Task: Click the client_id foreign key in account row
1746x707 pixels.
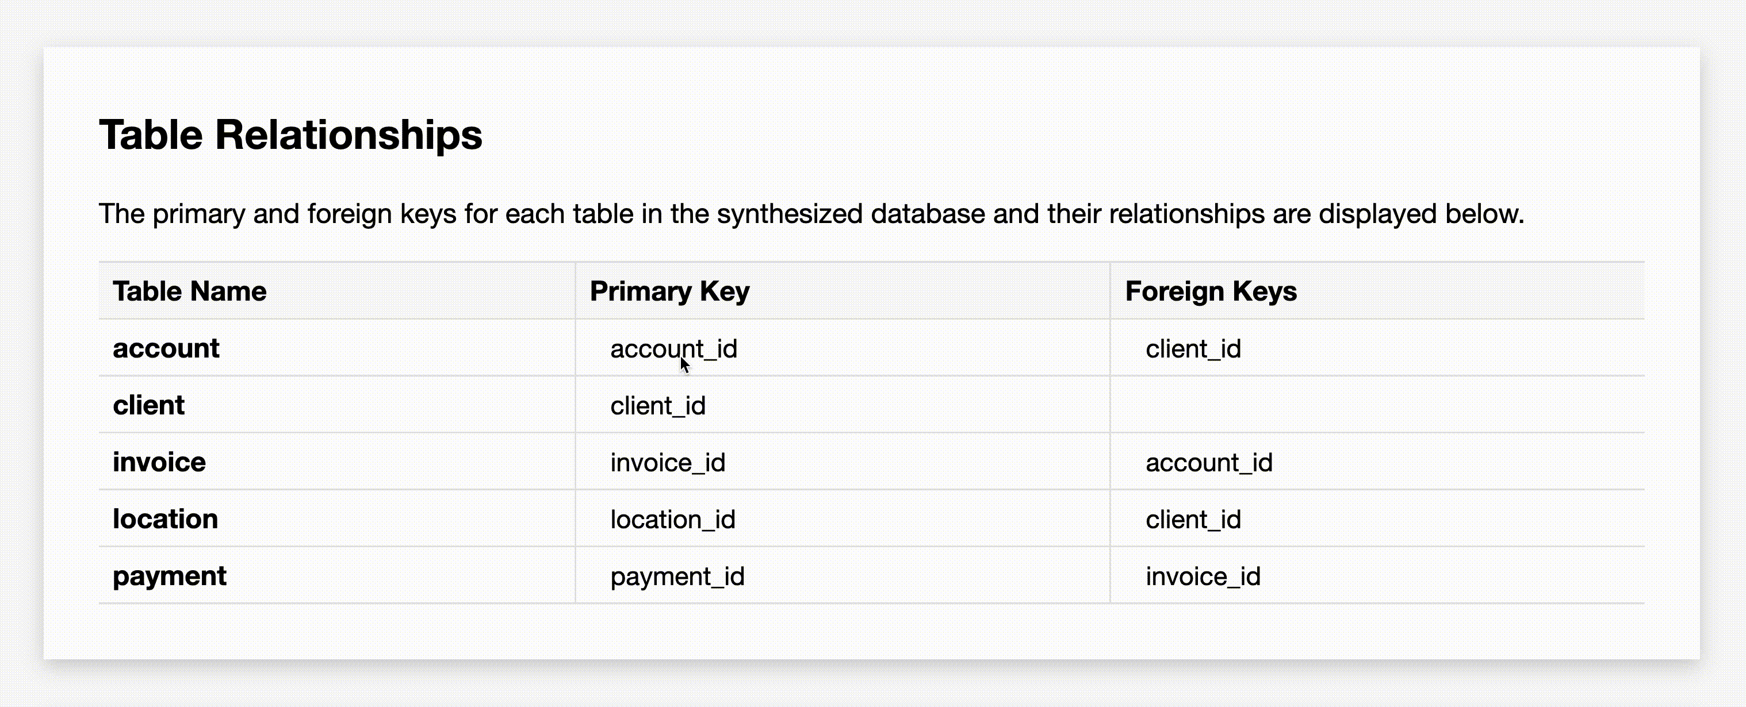Action: point(1193,349)
